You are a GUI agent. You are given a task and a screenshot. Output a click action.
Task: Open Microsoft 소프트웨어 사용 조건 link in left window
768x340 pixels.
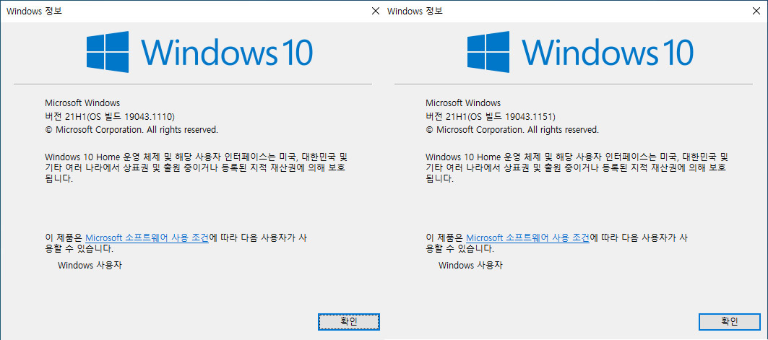(x=147, y=237)
